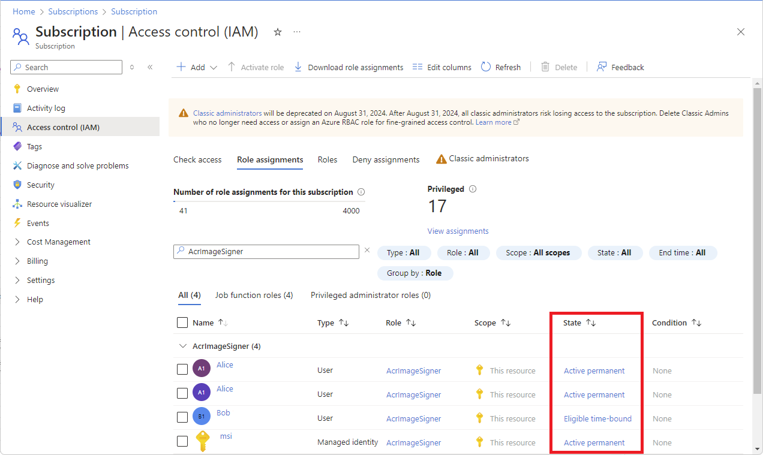
Task: Click the Tags icon in sidebar
Action: 17,146
